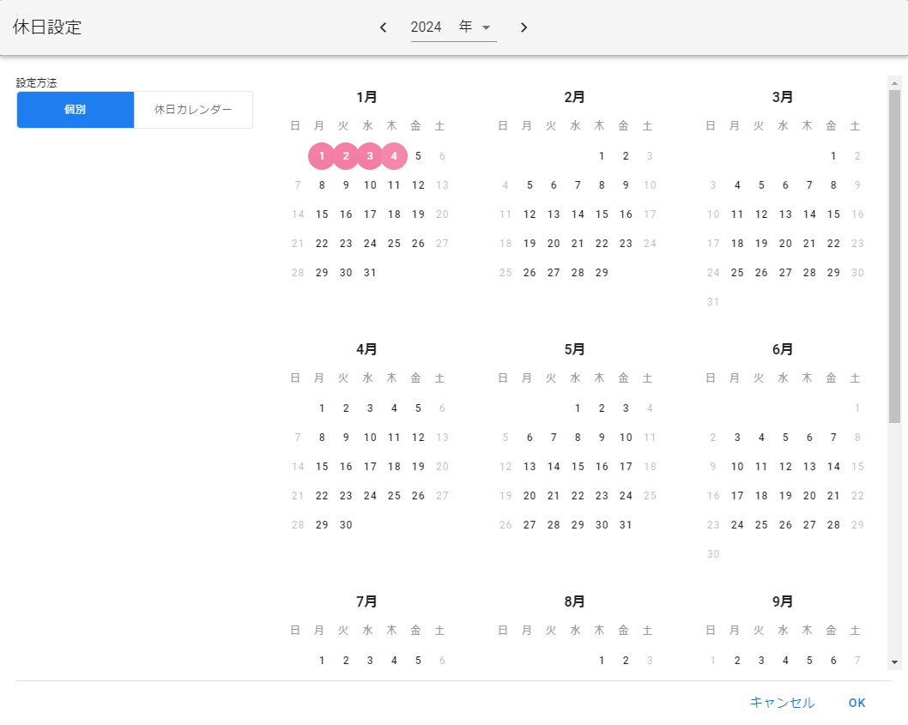The width and height of the screenshot is (908, 725).
Task: Pick March 20 as holiday
Action: point(785,244)
